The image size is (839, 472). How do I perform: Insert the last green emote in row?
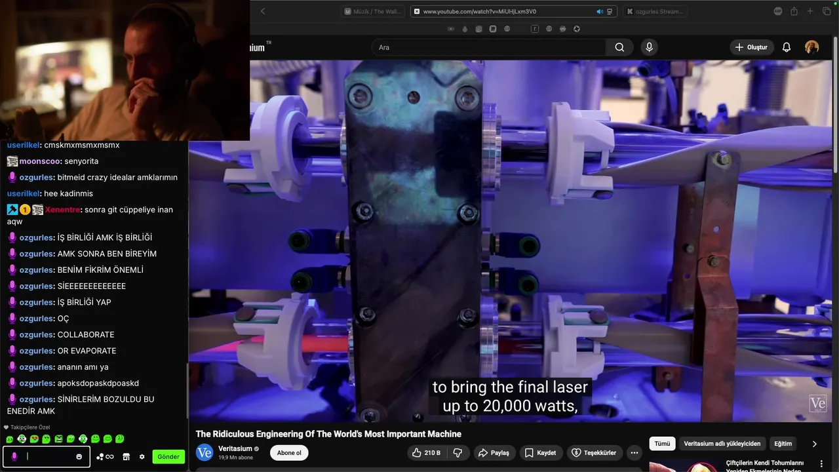[119, 439]
